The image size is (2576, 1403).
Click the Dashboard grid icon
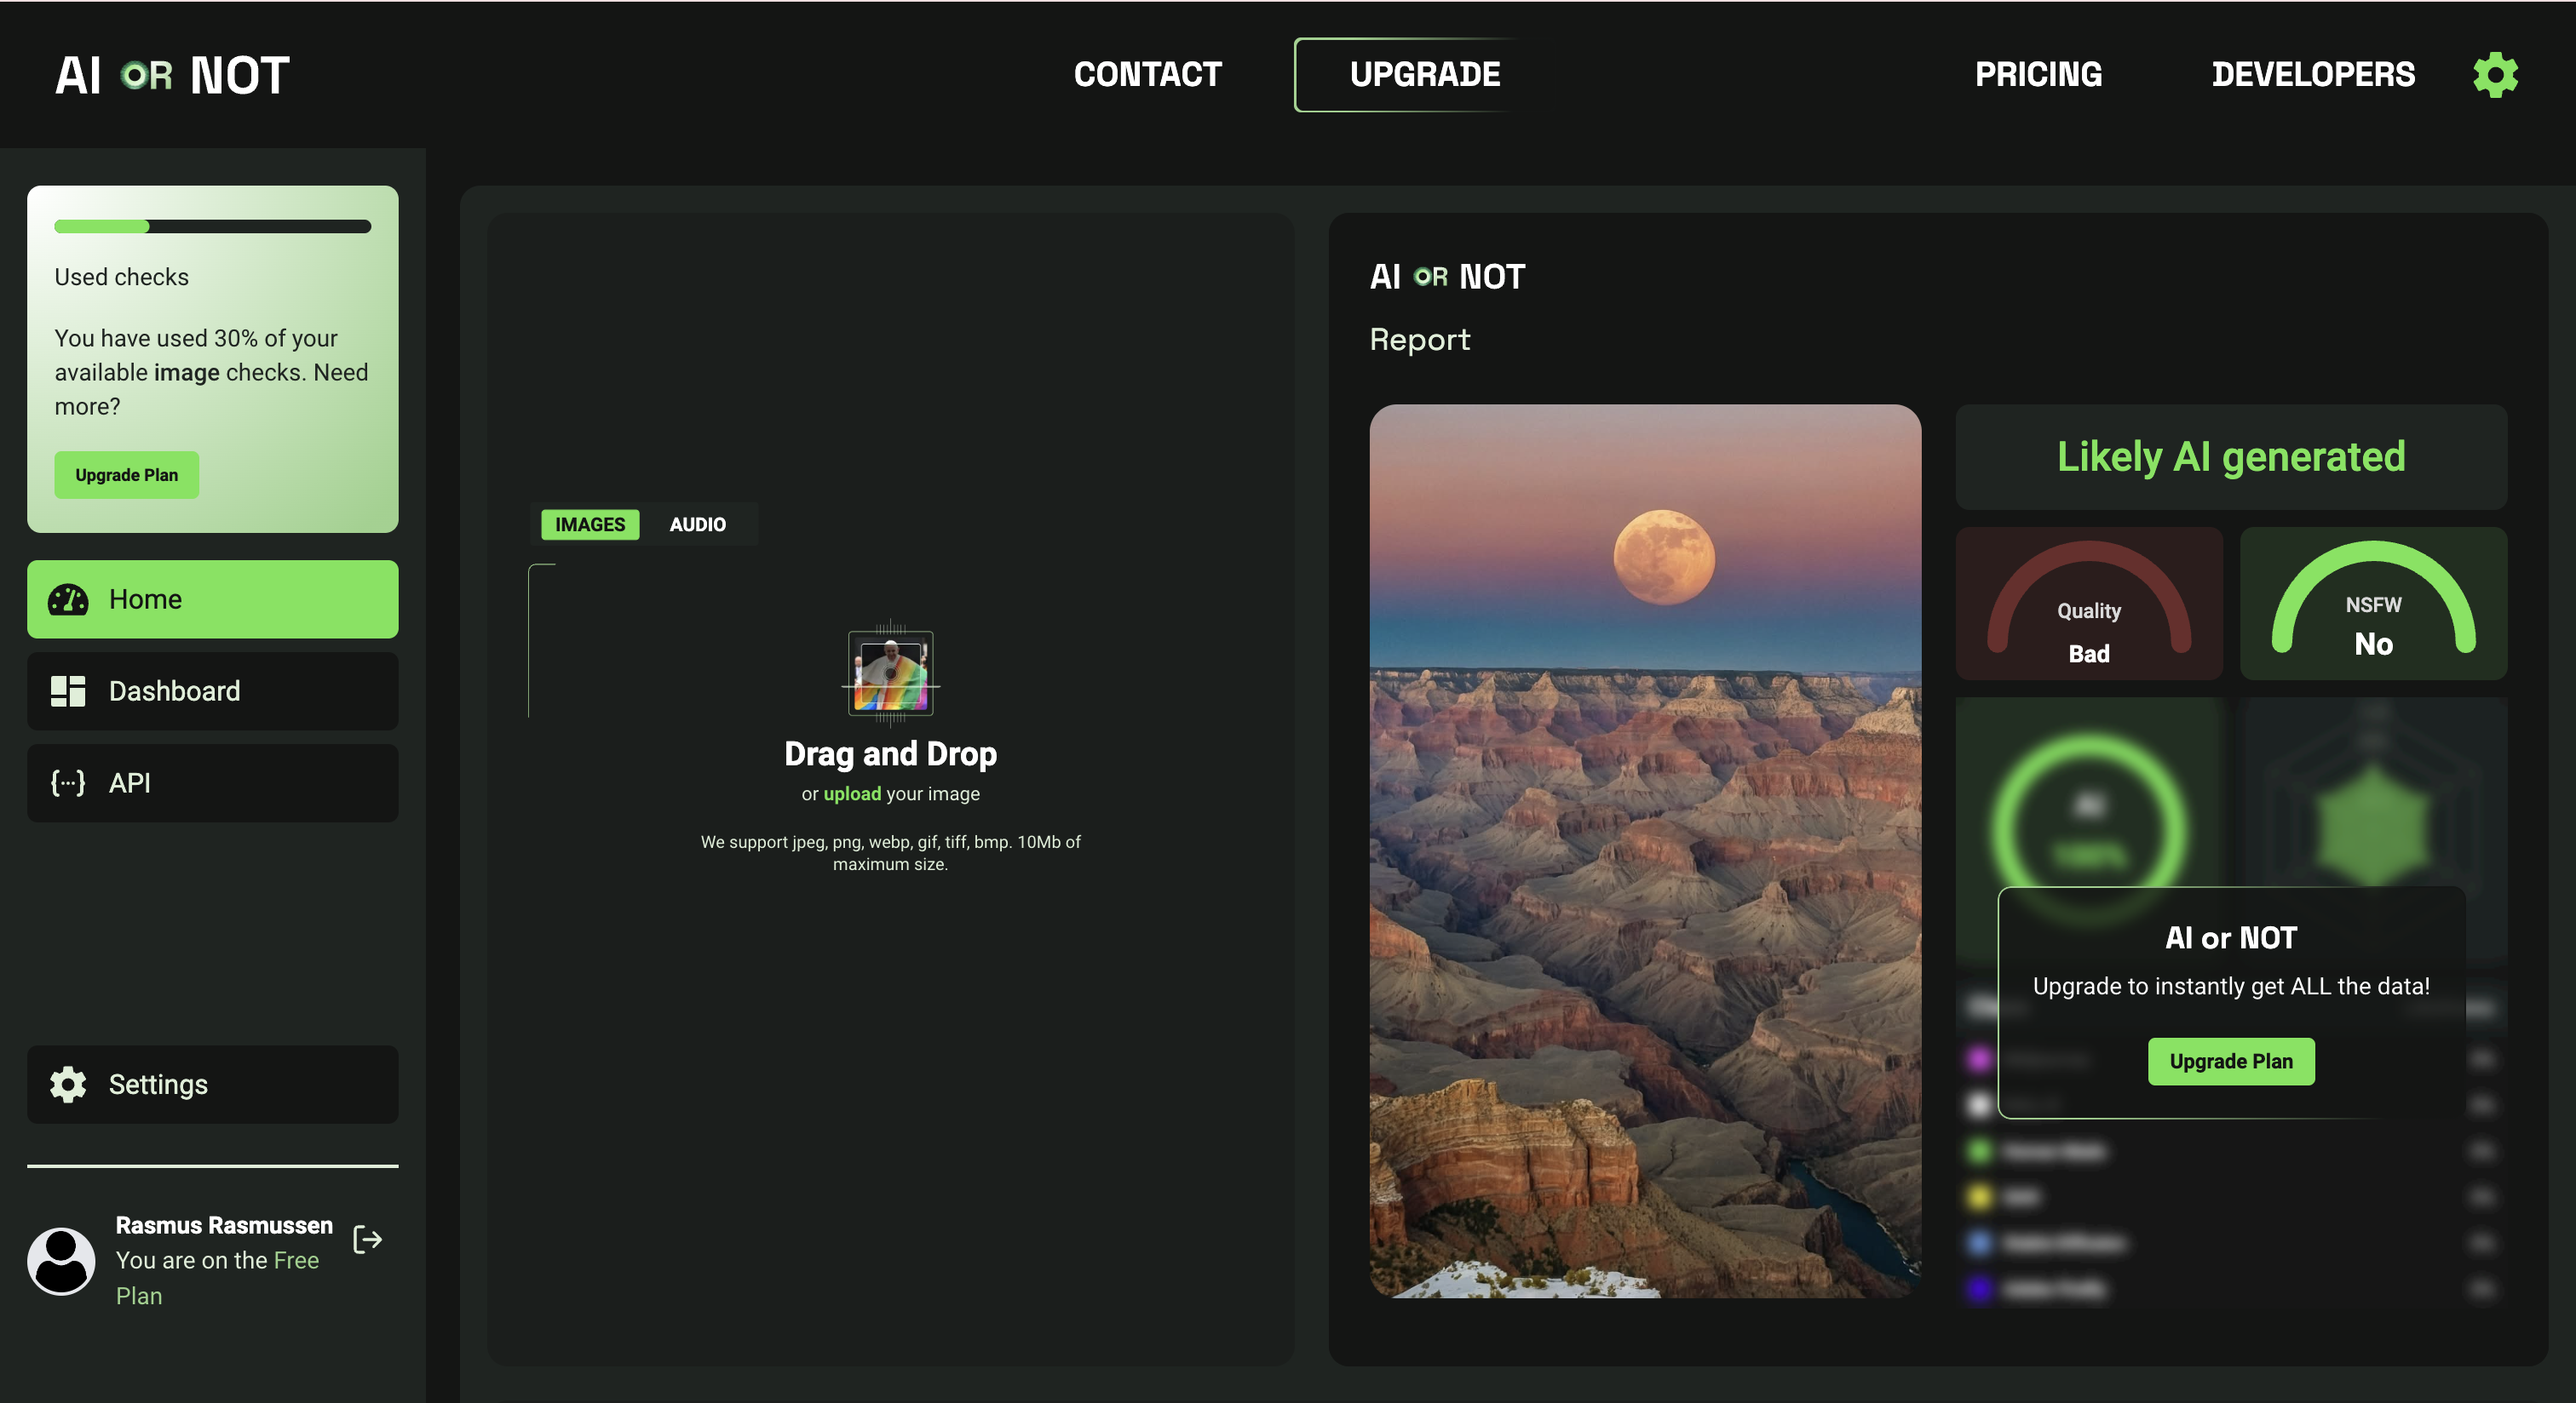(68, 691)
